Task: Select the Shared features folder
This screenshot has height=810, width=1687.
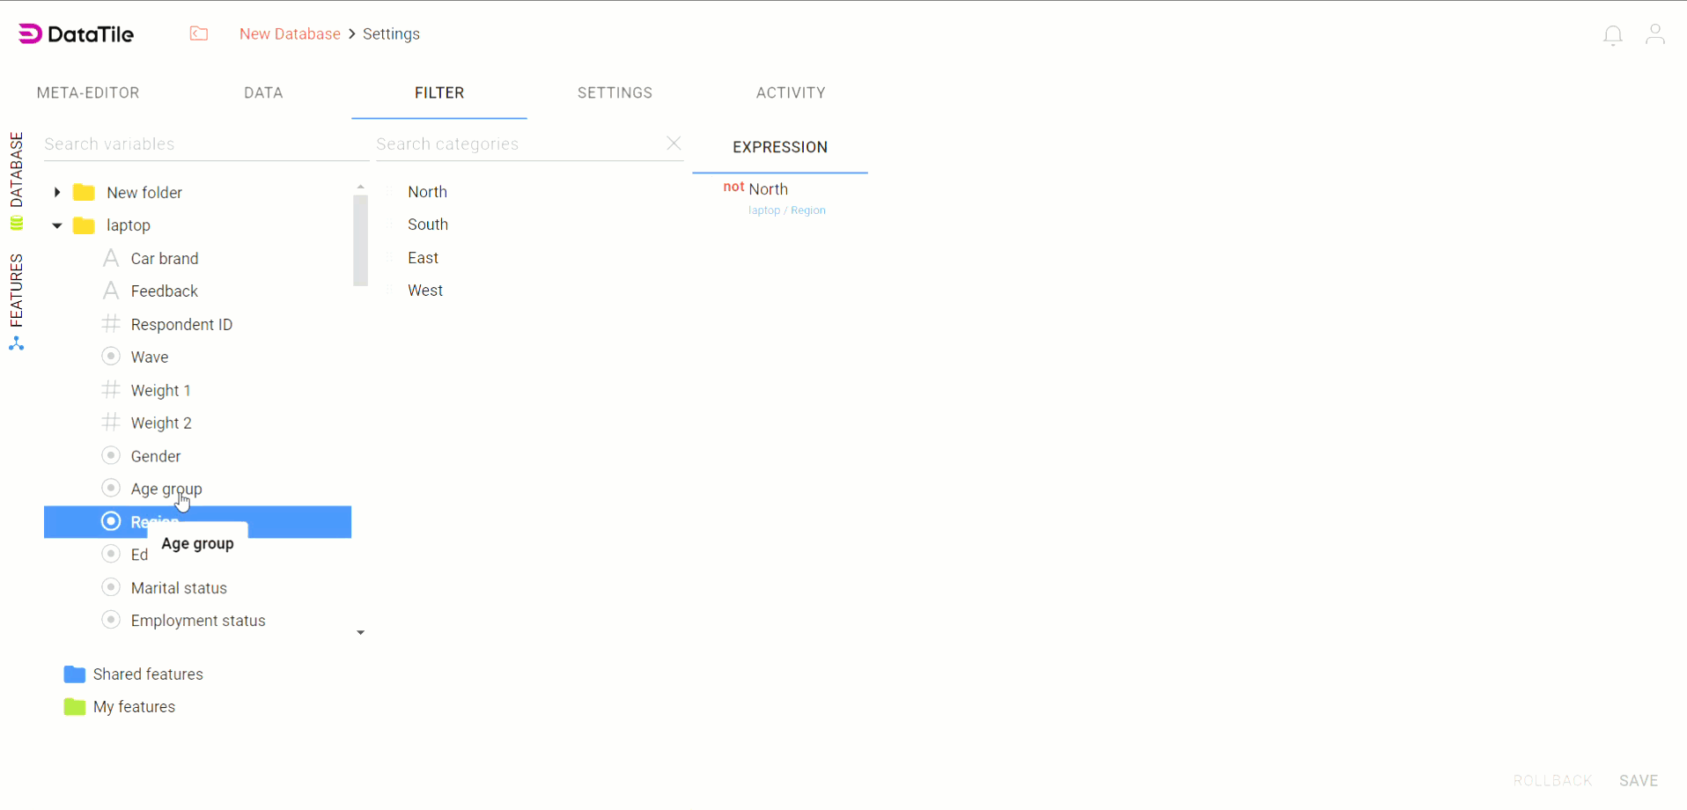Action: 147,674
